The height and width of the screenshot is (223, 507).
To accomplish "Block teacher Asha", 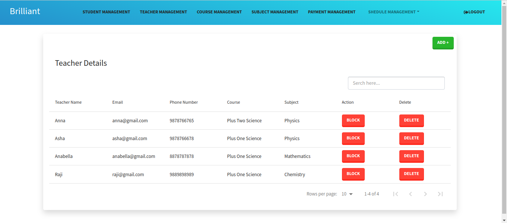I will click(x=353, y=138).
